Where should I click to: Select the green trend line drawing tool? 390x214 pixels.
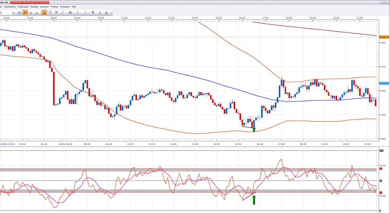(78, 13)
